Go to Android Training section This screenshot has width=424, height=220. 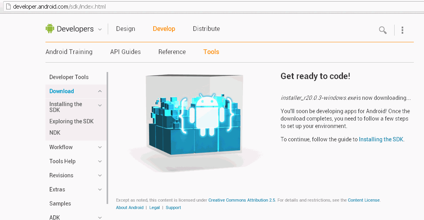69,52
